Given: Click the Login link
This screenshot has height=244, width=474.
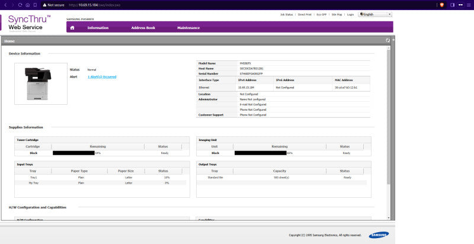Looking at the screenshot, I should coord(350,14).
